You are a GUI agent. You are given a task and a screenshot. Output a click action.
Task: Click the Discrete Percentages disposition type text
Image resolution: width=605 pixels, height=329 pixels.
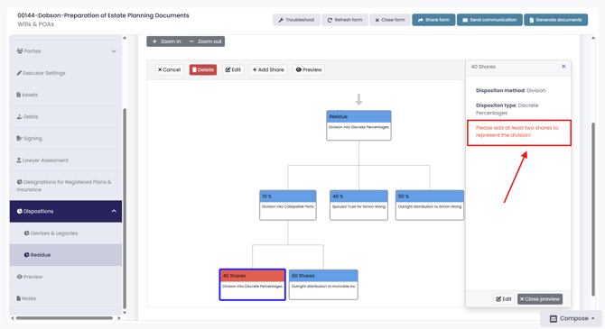pyautogui.click(x=507, y=109)
